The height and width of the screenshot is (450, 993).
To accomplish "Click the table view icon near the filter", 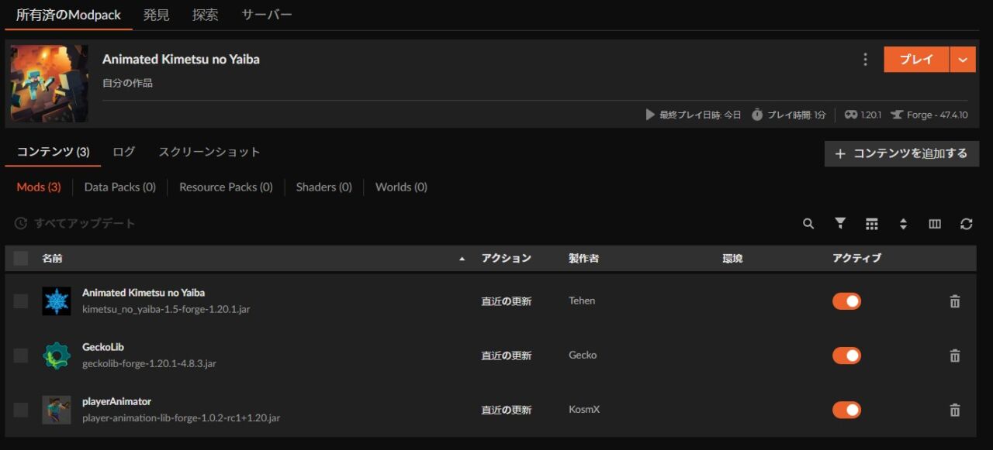I will (x=872, y=223).
